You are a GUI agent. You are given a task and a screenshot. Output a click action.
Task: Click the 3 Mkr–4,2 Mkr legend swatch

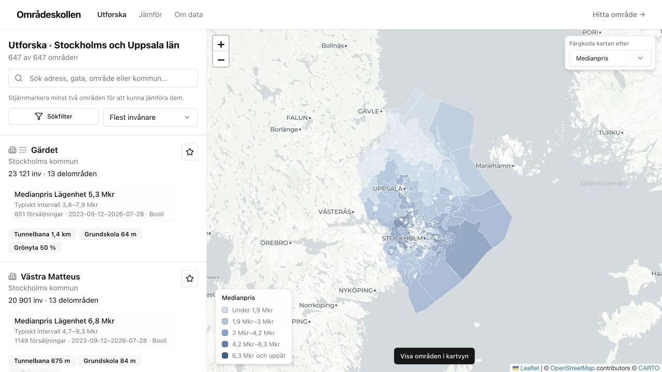tap(225, 333)
